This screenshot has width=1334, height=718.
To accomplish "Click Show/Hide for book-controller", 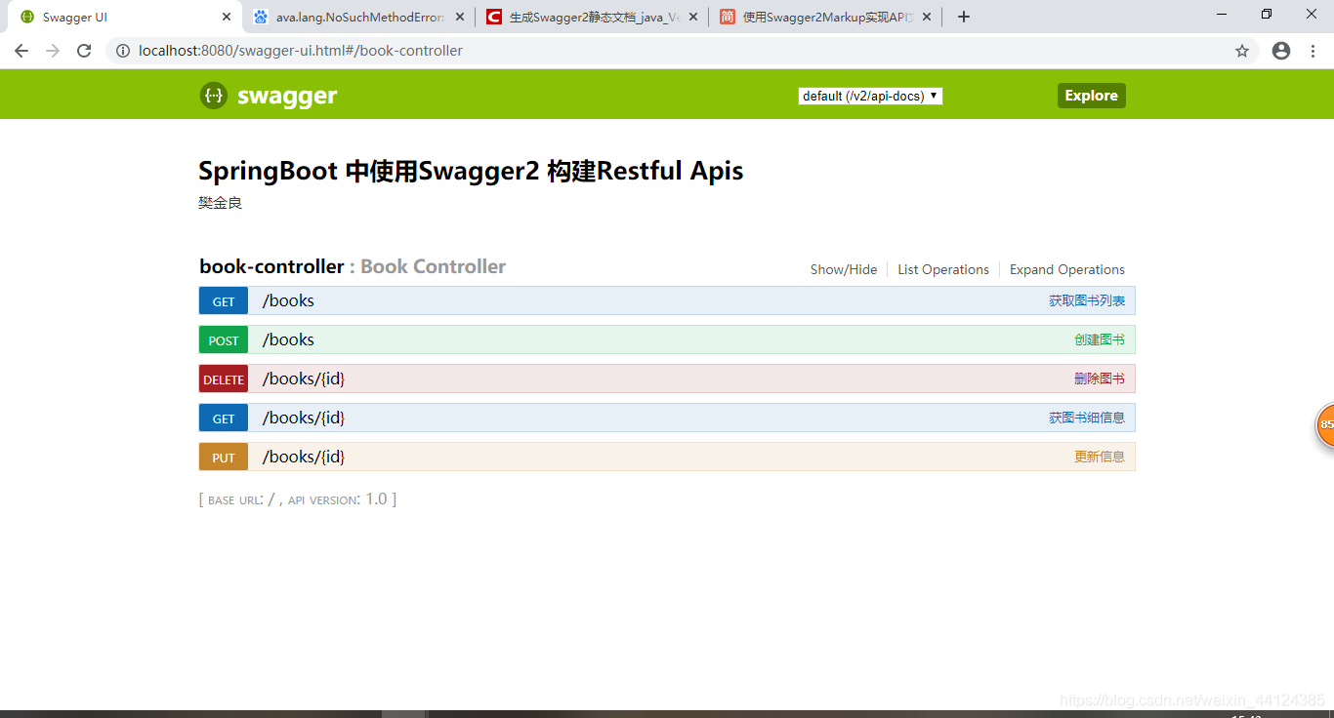I will coord(844,269).
